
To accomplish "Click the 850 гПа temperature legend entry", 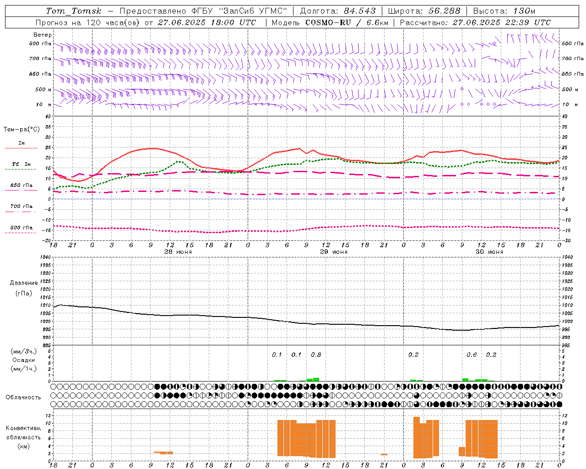I will 22,185.
